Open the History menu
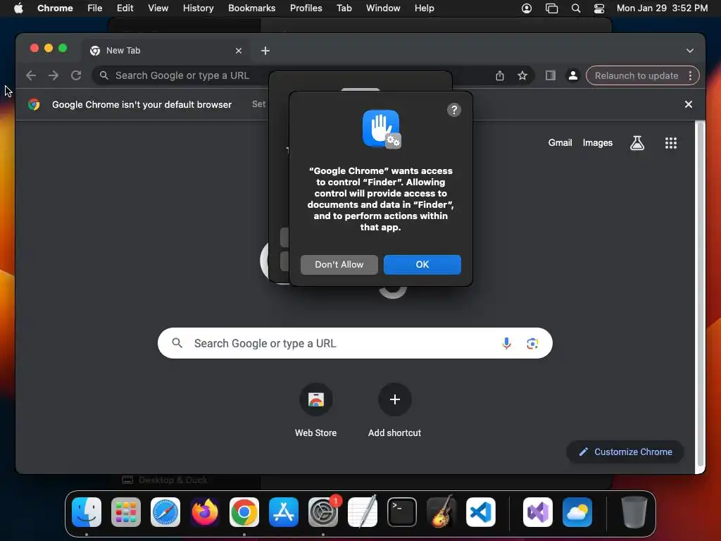Viewport: 721px width, 541px height. [198, 8]
